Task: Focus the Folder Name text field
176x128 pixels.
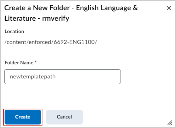Action: (63, 77)
